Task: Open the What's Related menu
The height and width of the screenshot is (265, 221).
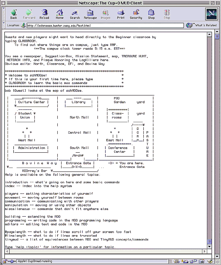Action: pos(201,25)
